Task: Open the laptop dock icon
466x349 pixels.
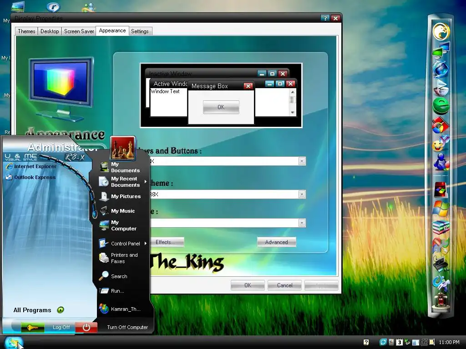Action: click(x=441, y=264)
